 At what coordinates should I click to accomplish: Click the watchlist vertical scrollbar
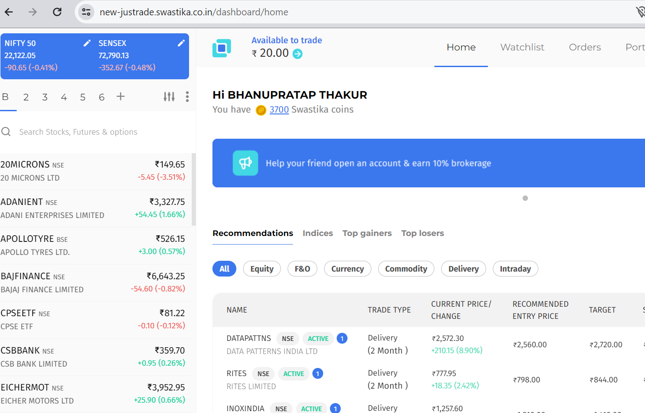click(194, 189)
